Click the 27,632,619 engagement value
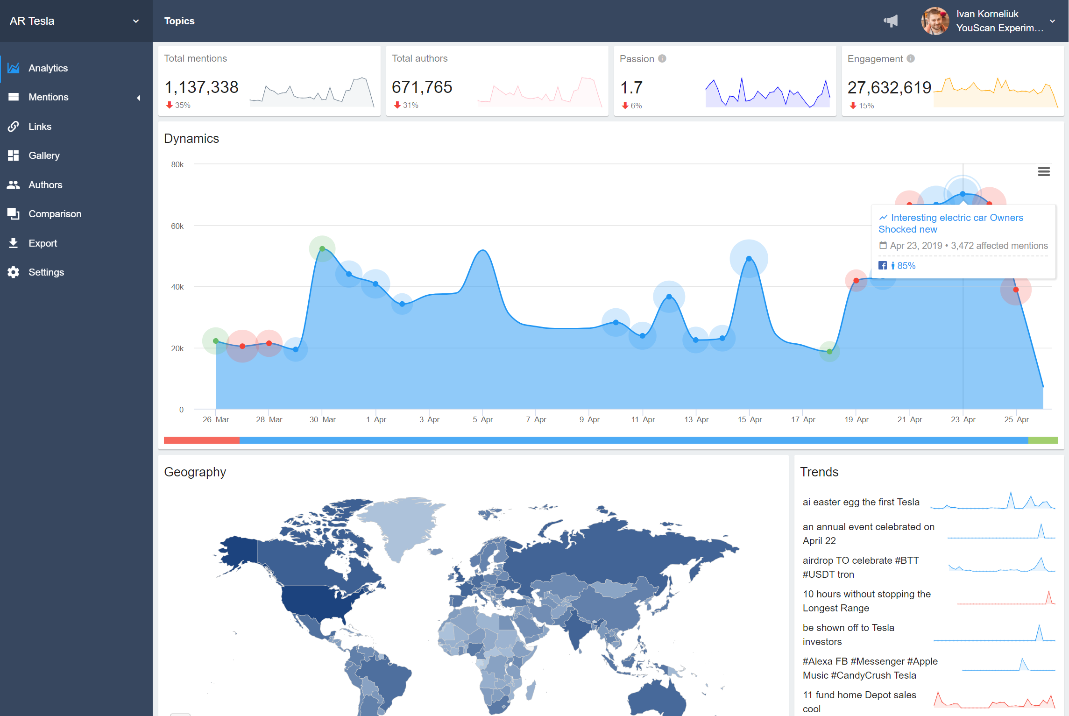Viewport: 1069px width, 716px height. point(889,87)
